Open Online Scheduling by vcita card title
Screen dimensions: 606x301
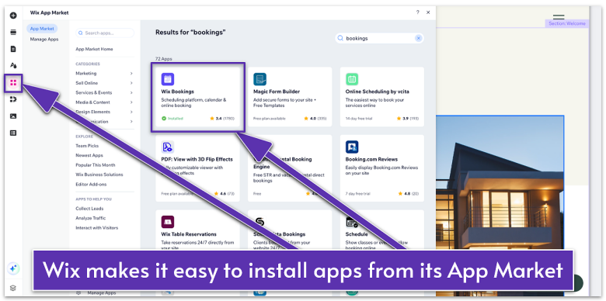[x=378, y=92]
